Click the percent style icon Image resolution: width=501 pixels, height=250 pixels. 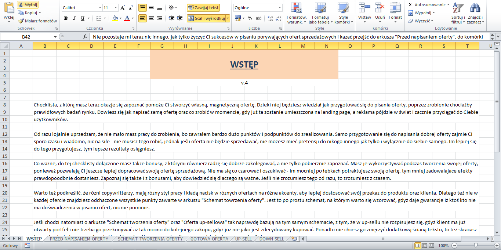[x=250, y=18]
